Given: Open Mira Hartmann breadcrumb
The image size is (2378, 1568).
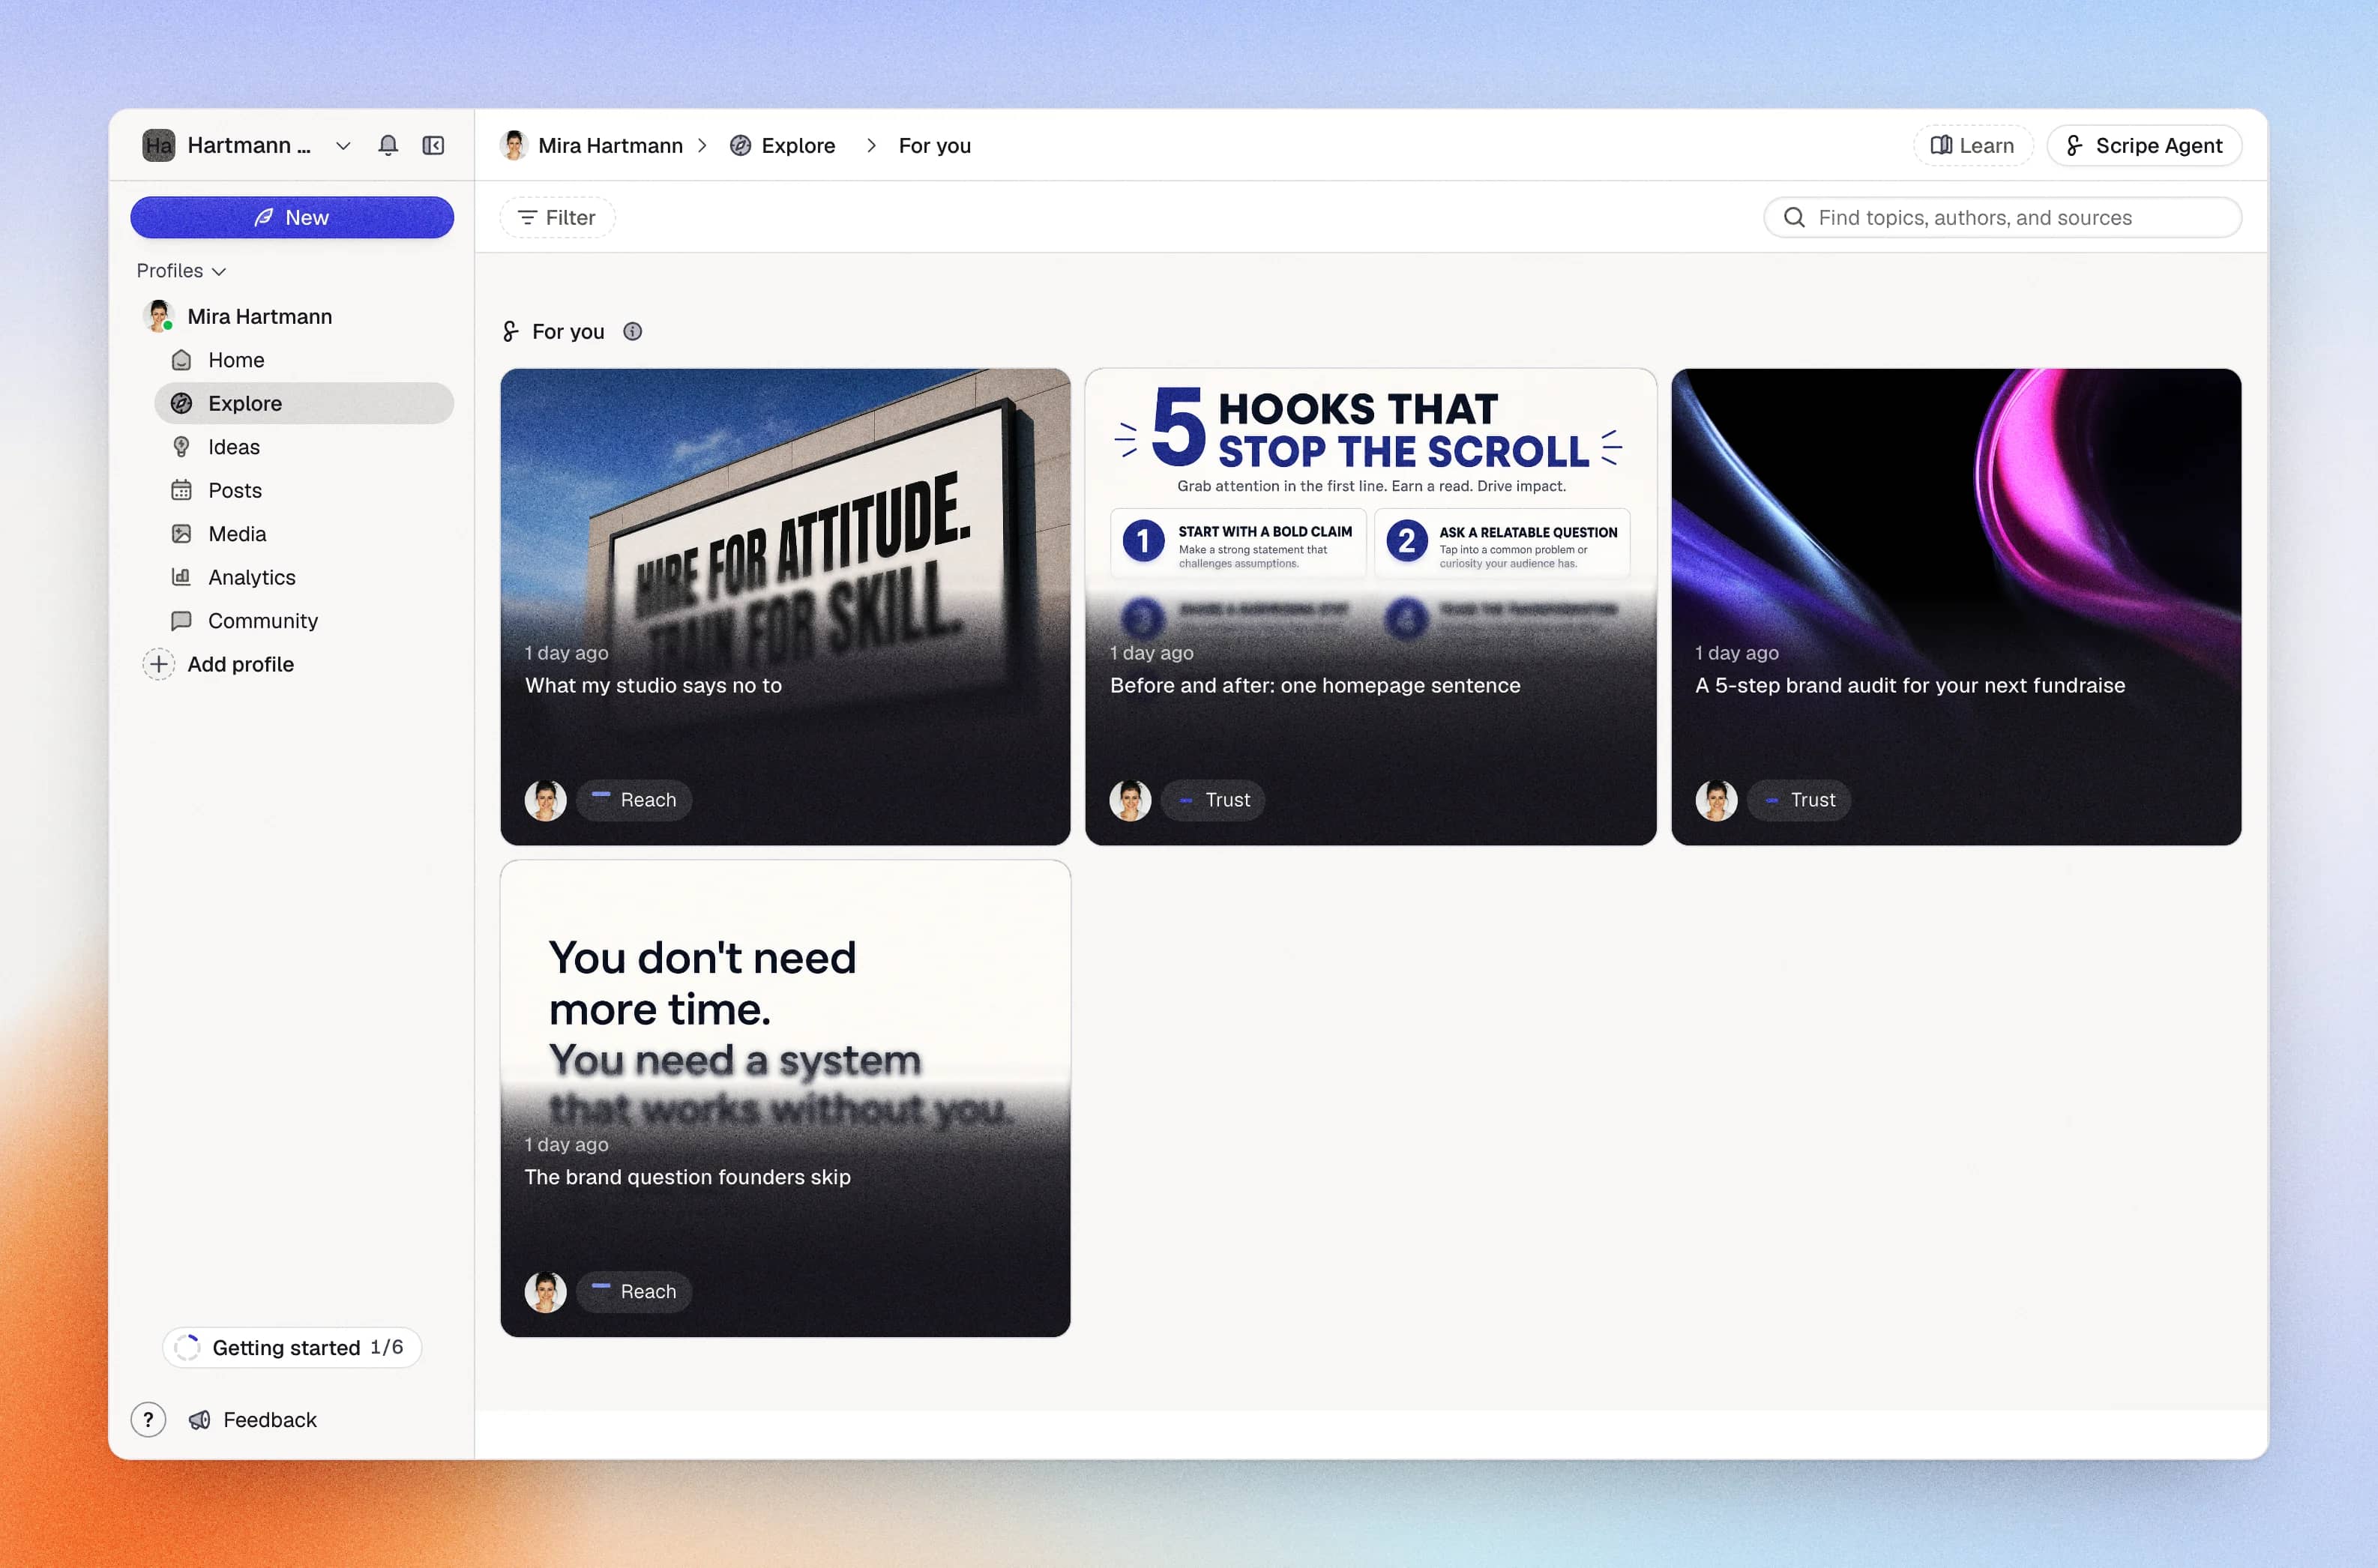Looking at the screenshot, I should [x=591, y=145].
